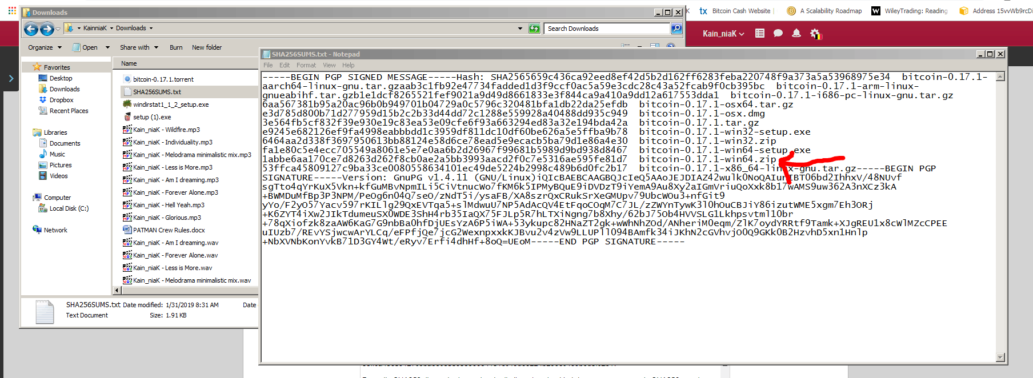Open Notepad Help menu
The width and height of the screenshot is (1033, 378).
349,65
